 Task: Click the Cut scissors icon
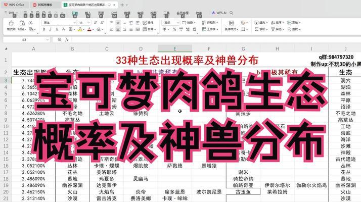[31, 23]
